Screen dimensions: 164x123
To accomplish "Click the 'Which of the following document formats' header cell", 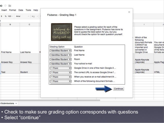I will [x=144, y=40].
